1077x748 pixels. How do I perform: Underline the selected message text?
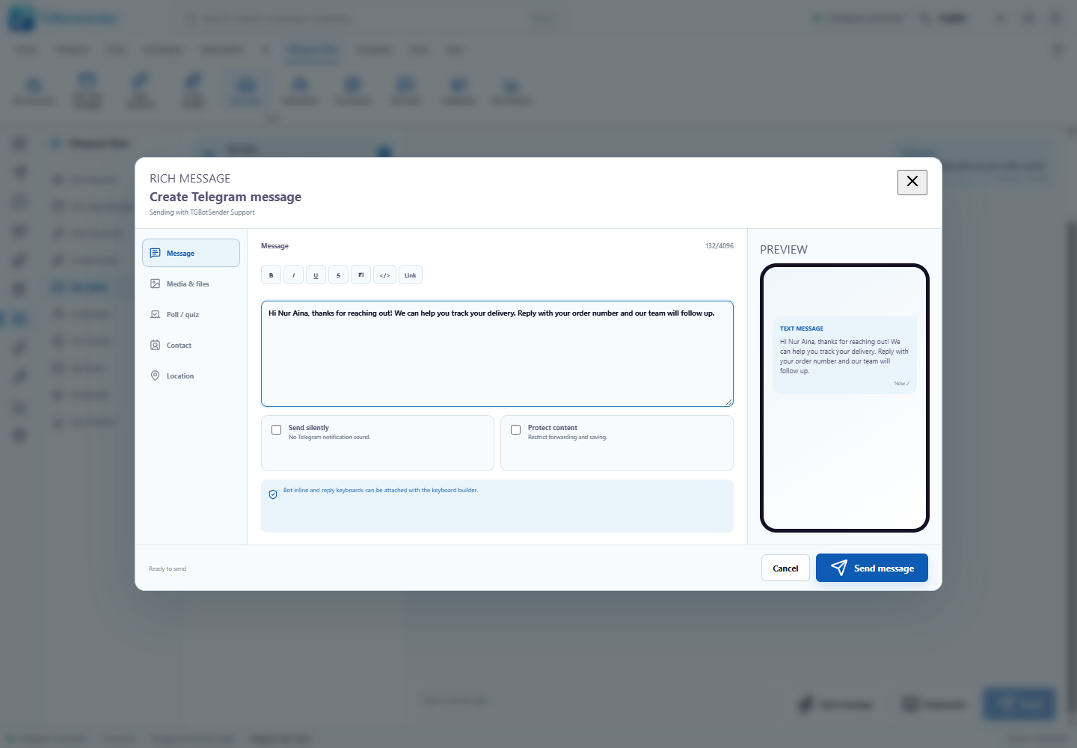coord(316,275)
